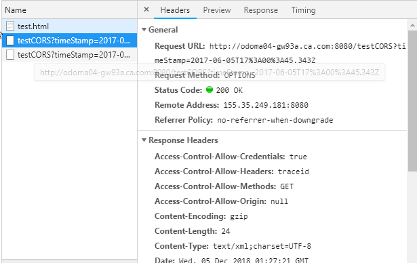
Task: Click the Remote Address value 155.35.249.181:8080
Action: 266,105
